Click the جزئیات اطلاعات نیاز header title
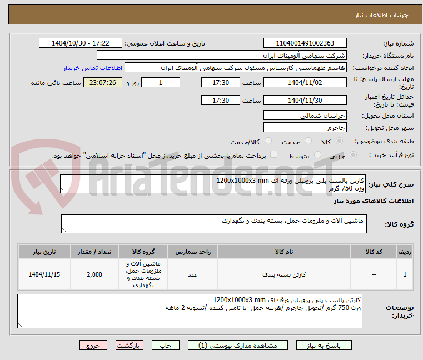Screen dimensions: 423x360 click(381, 15)
